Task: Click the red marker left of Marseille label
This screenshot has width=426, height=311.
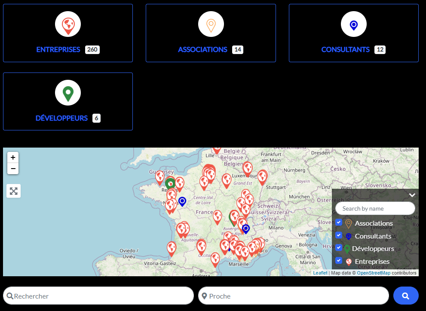Action: point(215,260)
